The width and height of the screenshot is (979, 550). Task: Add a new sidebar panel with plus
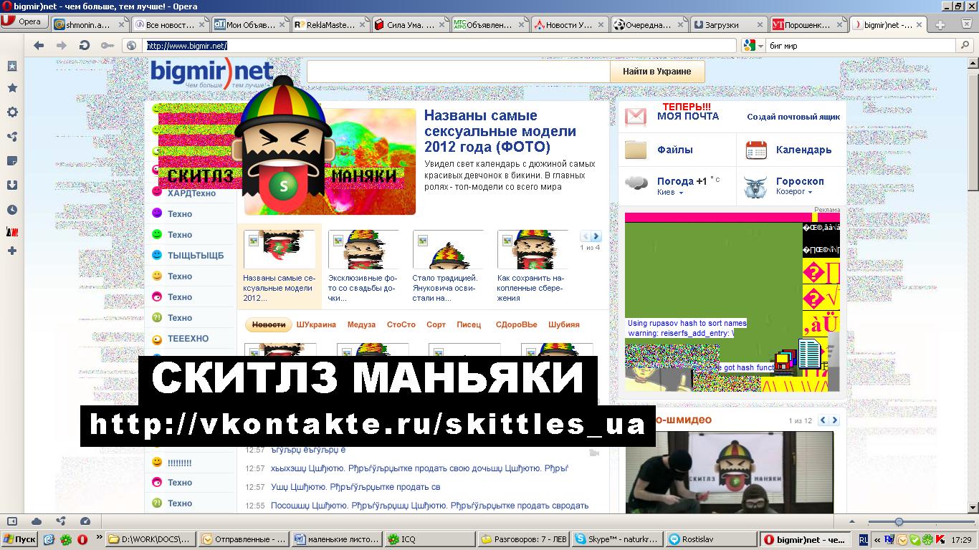click(12, 251)
